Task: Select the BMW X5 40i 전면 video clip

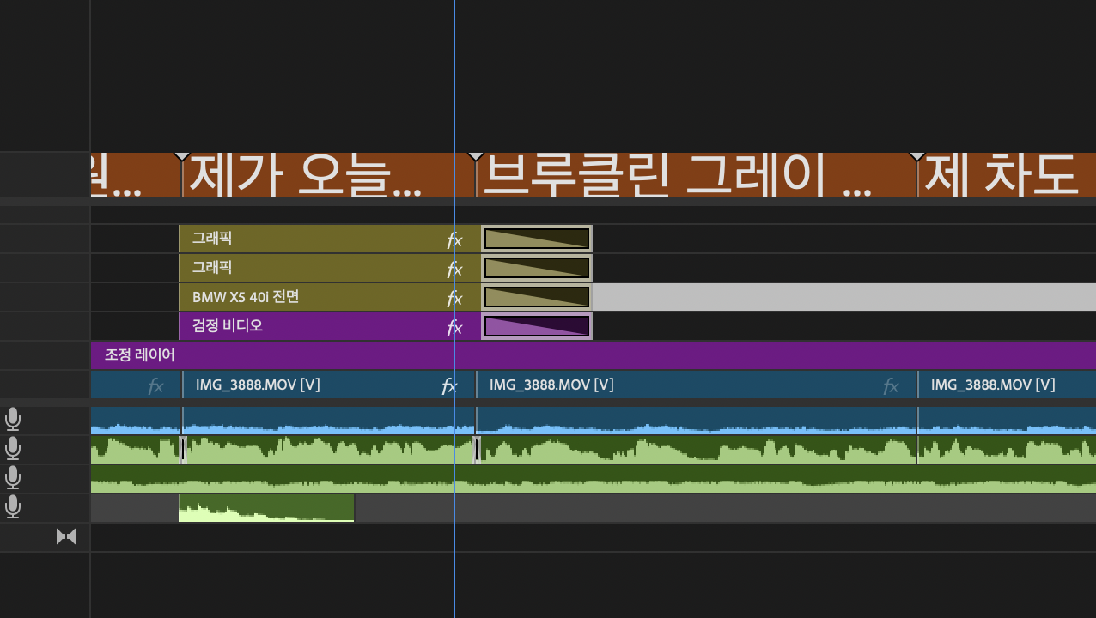Action: [x=301, y=297]
